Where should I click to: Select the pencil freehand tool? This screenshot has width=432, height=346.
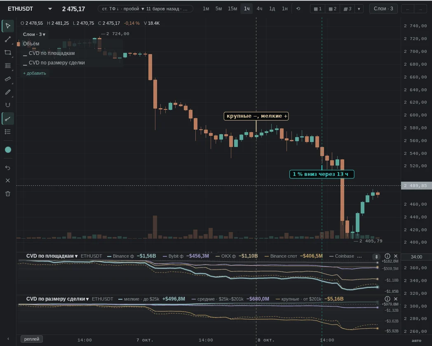pyautogui.click(x=8, y=92)
